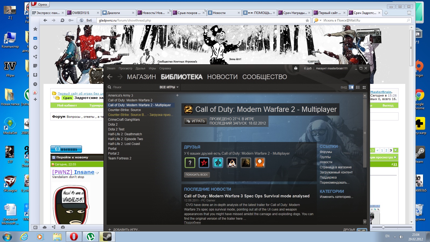The image size is (430, 242).
Task: Click the ПОКАЗАТЬ ВСЕХ friends button
Action: tap(197, 175)
